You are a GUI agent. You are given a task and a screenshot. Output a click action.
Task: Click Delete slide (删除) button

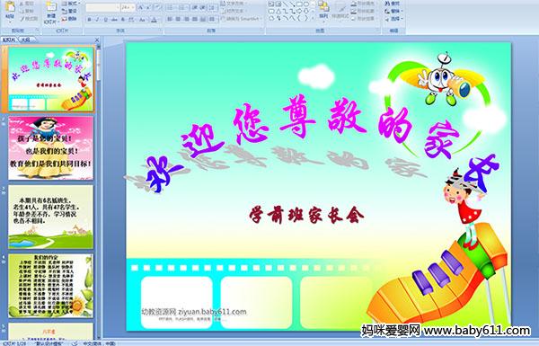coord(69,19)
